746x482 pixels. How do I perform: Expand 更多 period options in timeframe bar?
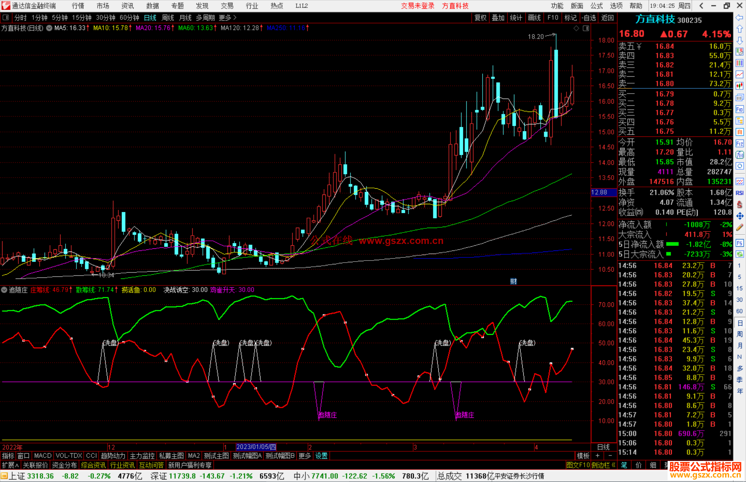227,17
